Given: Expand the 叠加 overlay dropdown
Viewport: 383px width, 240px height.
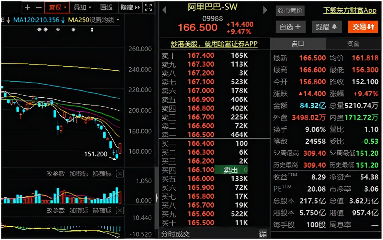Looking at the screenshot, I should tap(83, 7).
